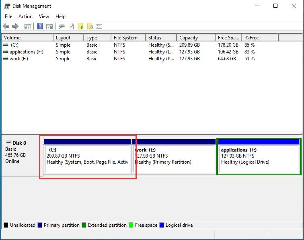Select the work (E:) partition block
Image resolution: width=304 pixels, height=240 pixels.
174,156
